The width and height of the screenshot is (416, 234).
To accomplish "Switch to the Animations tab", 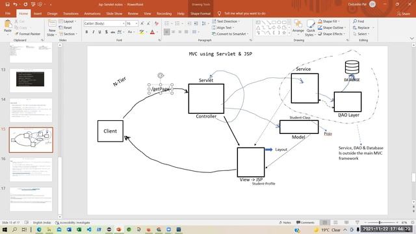I will tap(92, 14).
